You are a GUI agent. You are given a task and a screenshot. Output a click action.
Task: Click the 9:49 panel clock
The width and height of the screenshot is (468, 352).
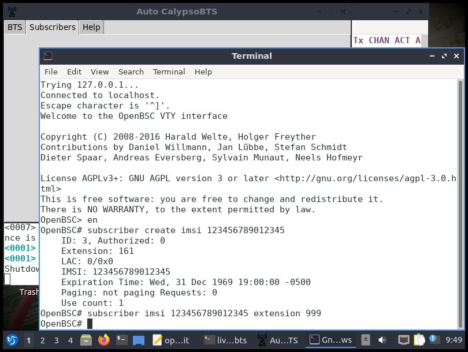pyautogui.click(x=454, y=340)
